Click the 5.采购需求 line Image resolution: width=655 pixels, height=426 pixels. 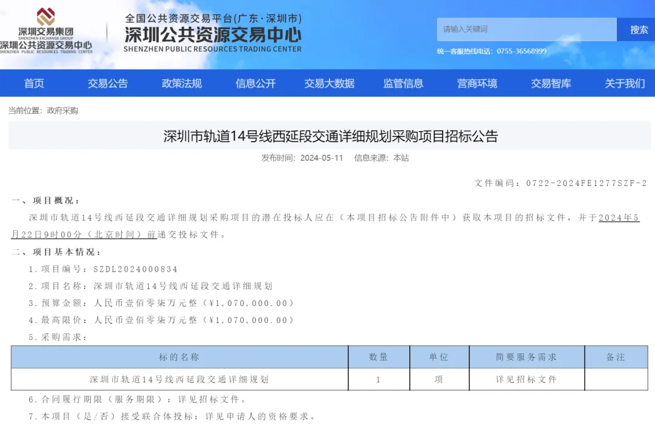(58, 337)
